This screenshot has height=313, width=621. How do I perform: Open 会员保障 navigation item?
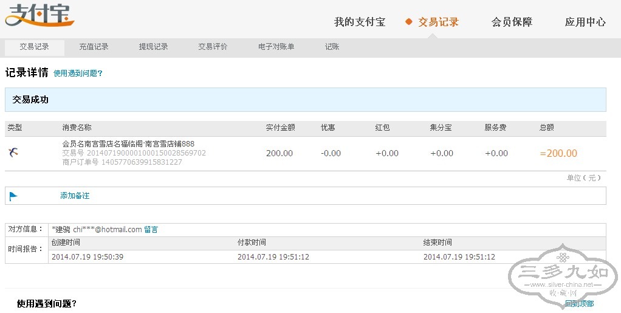click(512, 22)
